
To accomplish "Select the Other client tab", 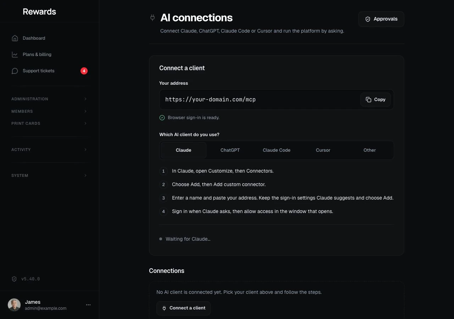I will pyautogui.click(x=370, y=150).
